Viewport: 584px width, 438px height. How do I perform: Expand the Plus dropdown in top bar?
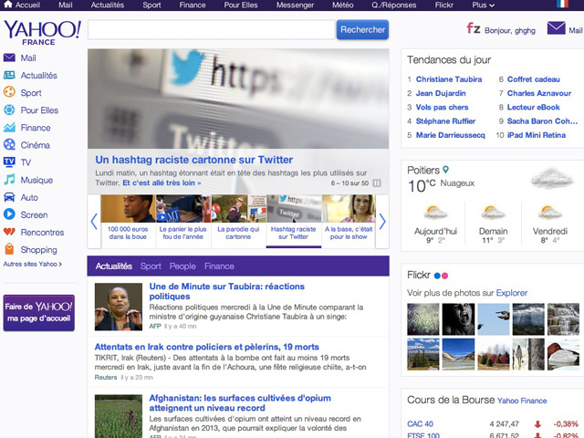pyautogui.click(x=483, y=5)
